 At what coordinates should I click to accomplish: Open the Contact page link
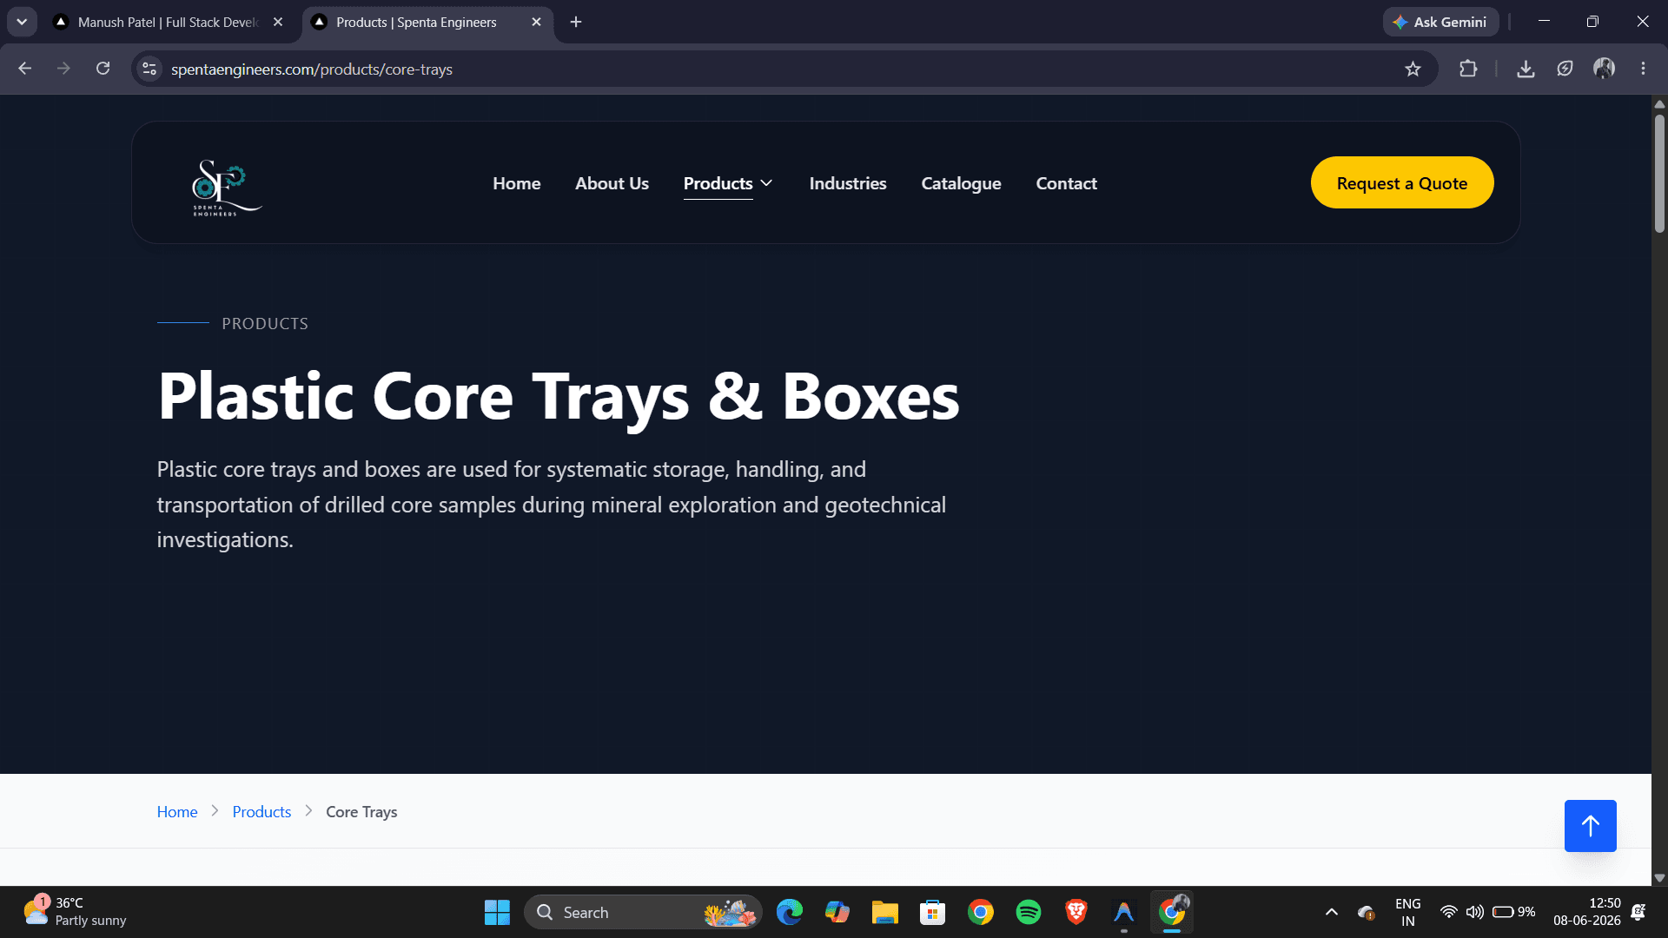pos(1066,183)
